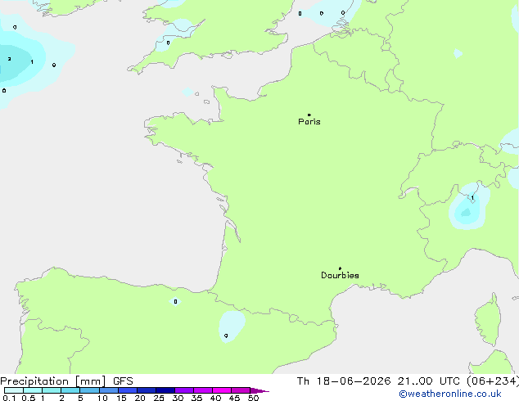
Task: Click the legend value 0.5
Action: 28,398
